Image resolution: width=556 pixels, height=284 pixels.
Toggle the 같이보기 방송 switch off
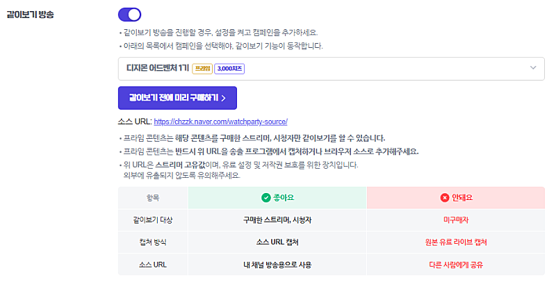[x=129, y=15]
